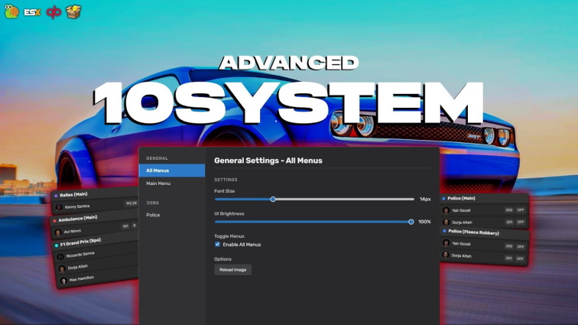Click the red dot beside Ambulance (Main)
Image resolution: width=578 pixels, height=325 pixels.
pyautogui.click(x=54, y=221)
